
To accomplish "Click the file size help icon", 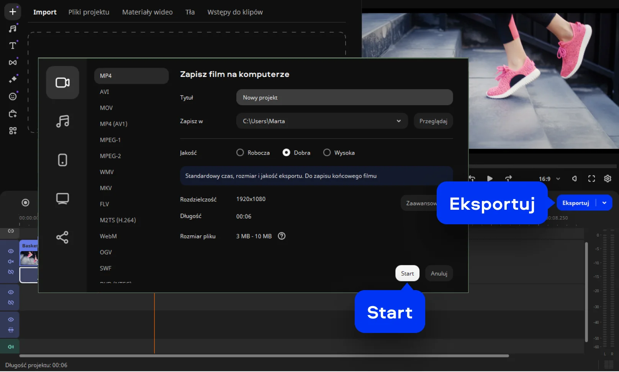I will click(x=282, y=236).
